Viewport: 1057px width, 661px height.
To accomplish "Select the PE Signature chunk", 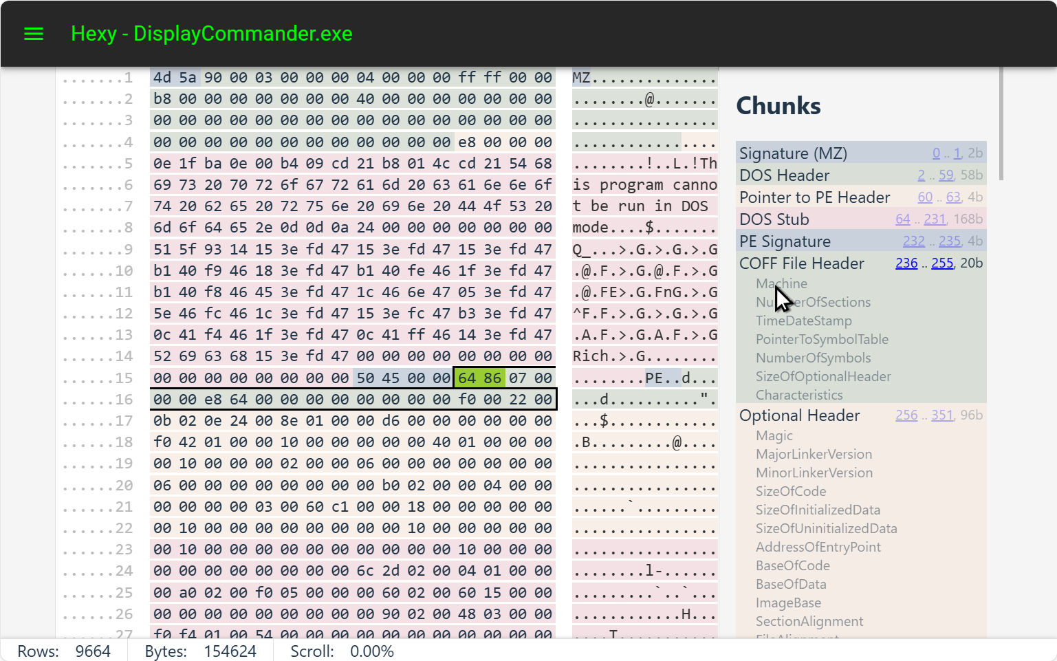I will pos(861,241).
